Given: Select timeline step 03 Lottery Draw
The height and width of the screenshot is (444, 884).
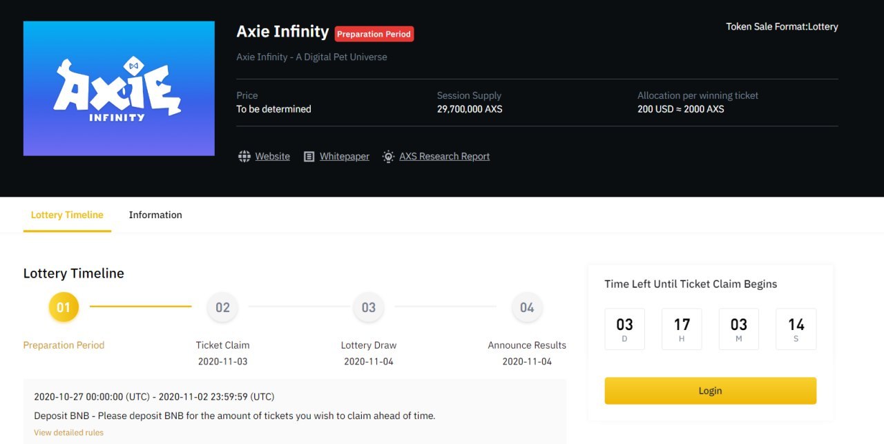Looking at the screenshot, I should (x=369, y=307).
